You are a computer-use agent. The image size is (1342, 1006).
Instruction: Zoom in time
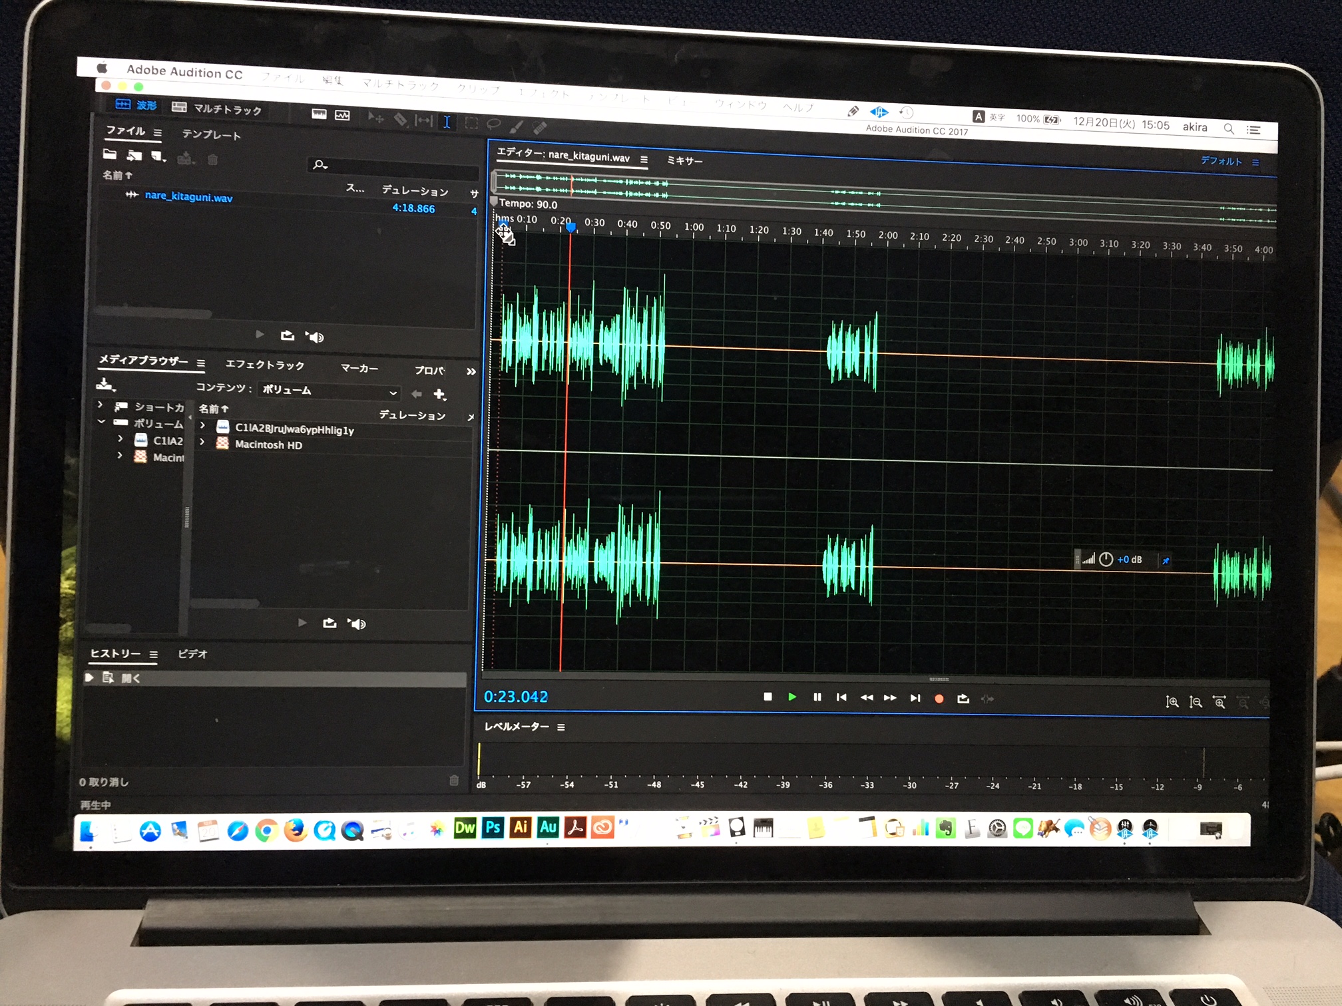[1220, 703]
